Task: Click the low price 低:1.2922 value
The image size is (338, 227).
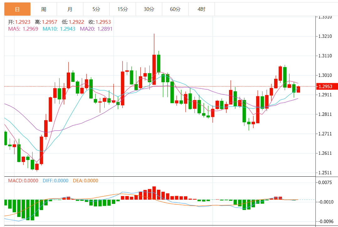Action: tap(73, 22)
